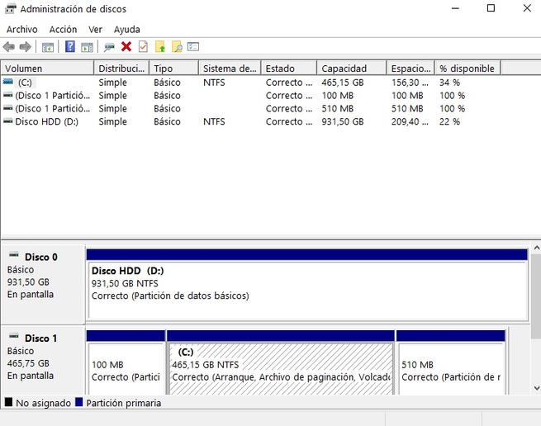
Task: Click the 931,50 GB capacity cell in list
Action: (x=343, y=121)
